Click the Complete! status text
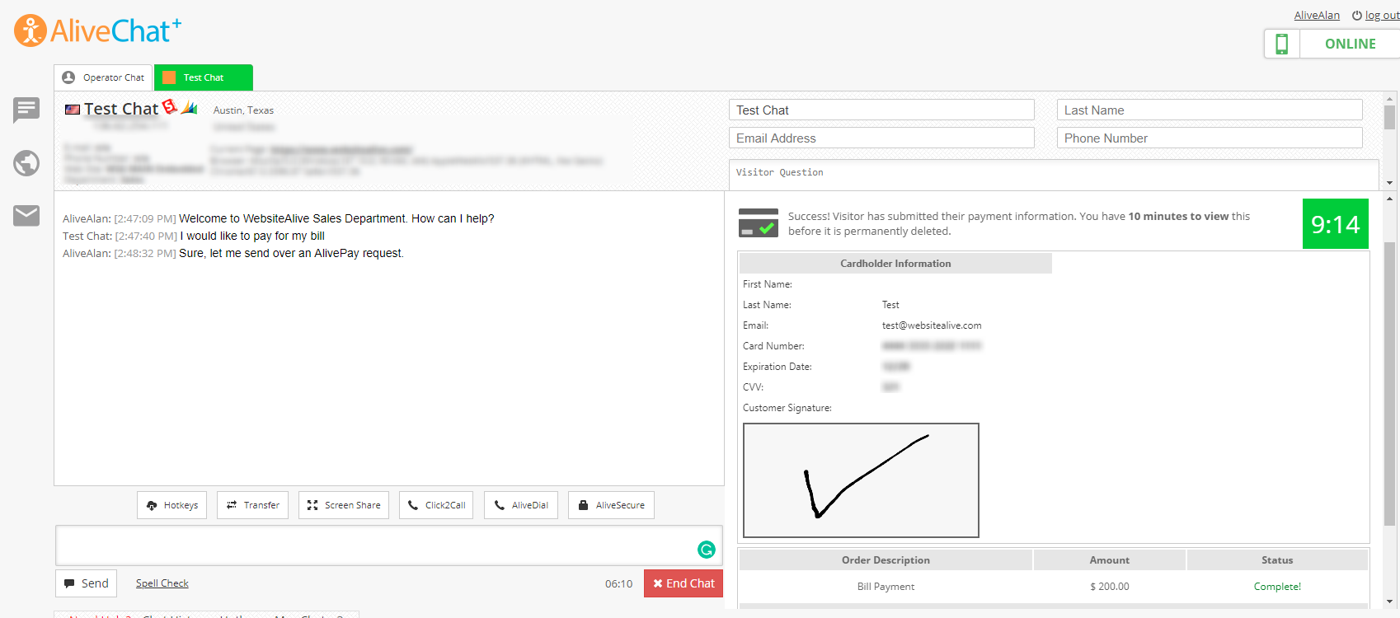This screenshot has width=1400, height=618. point(1277,587)
